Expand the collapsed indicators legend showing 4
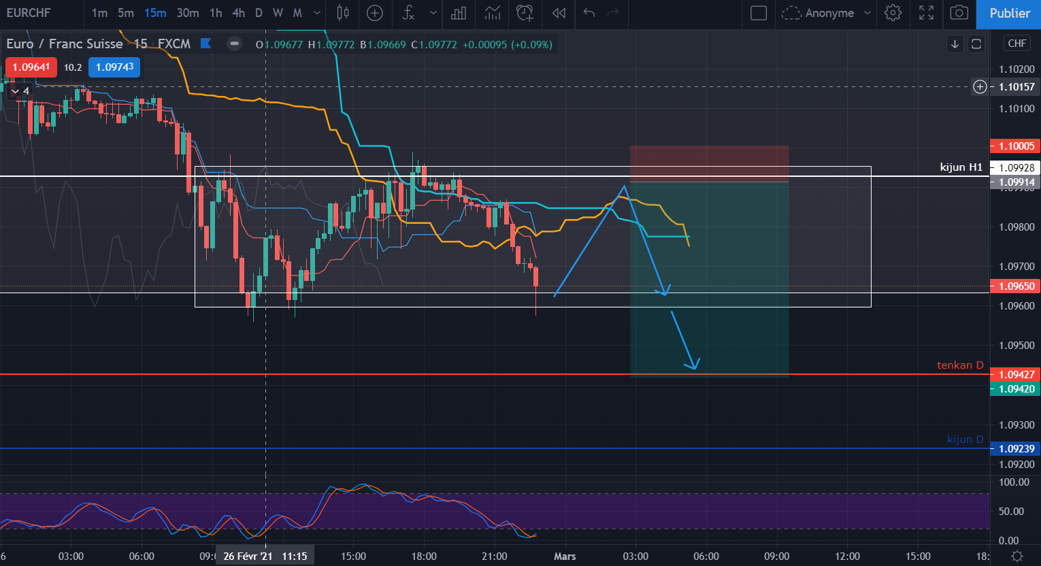 click(x=20, y=91)
